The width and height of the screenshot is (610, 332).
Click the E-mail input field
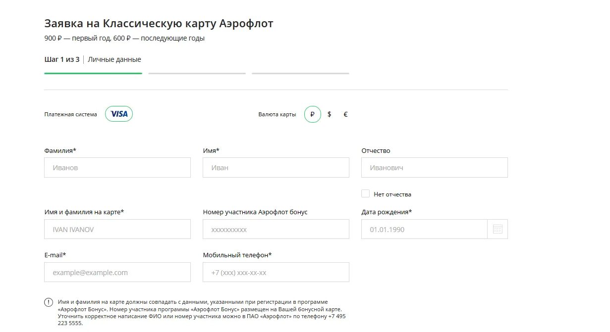(x=117, y=272)
